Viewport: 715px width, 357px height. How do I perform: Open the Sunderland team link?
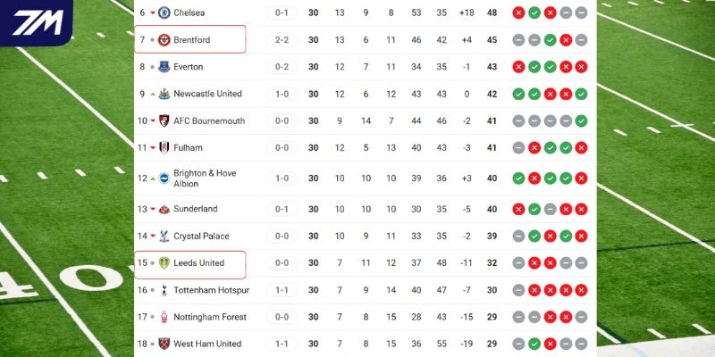[x=196, y=209]
